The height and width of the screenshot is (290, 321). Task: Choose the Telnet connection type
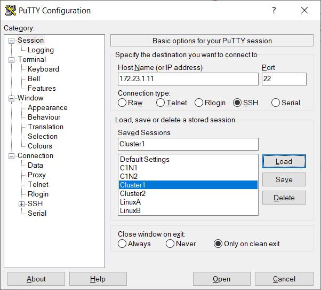pyautogui.click(x=160, y=103)
